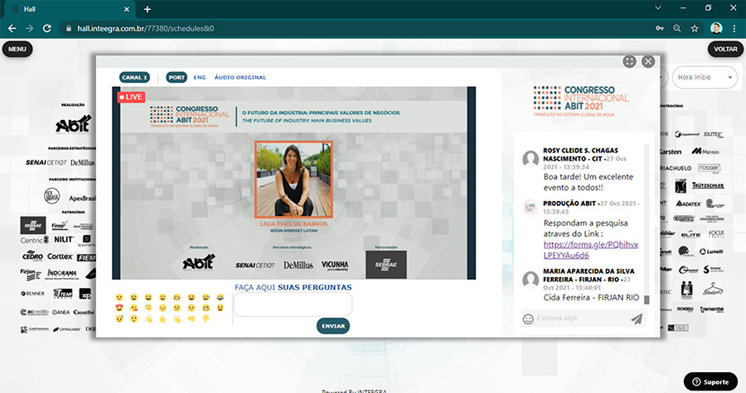Bookmark this page with the star
The width and height of the screenshot is (746, 393).
coord(695,28)
